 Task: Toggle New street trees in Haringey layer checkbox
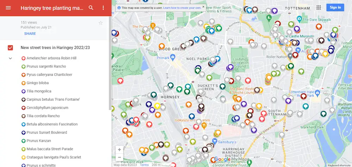(x=10, y=48)
